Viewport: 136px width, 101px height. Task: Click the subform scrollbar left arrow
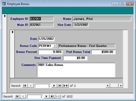coord(108,86)
